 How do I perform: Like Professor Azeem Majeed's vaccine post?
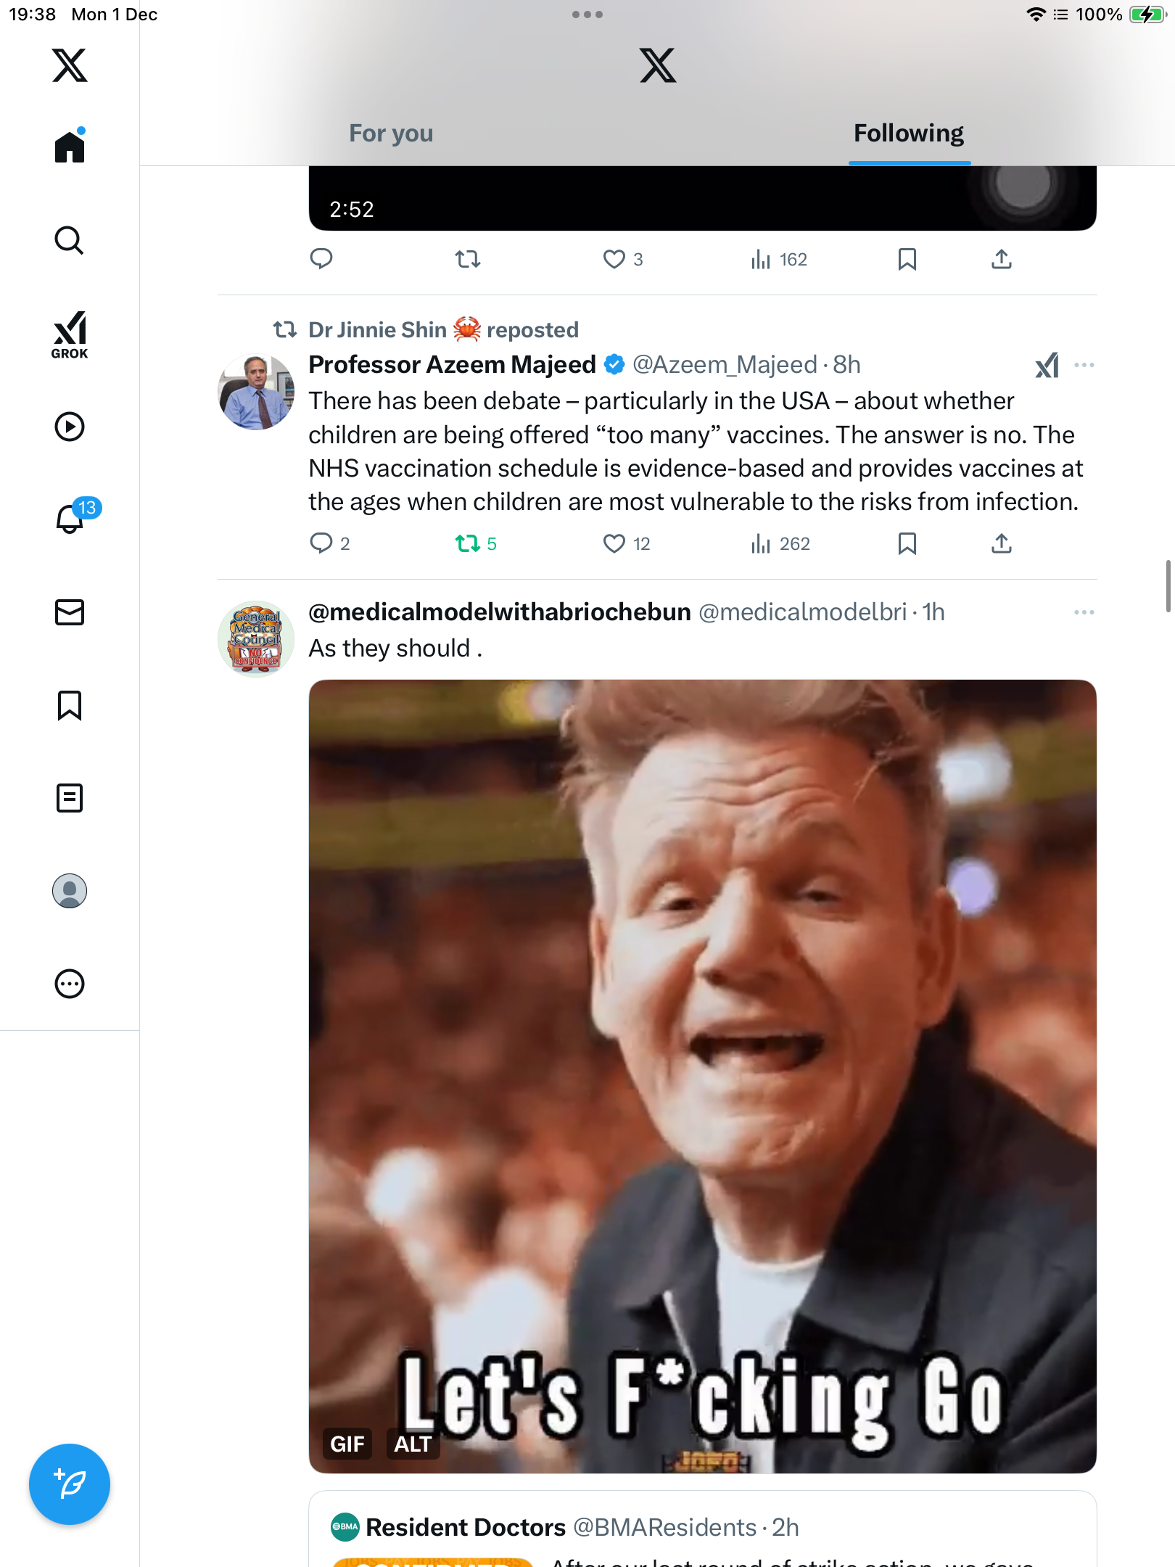tap(614, 543)
